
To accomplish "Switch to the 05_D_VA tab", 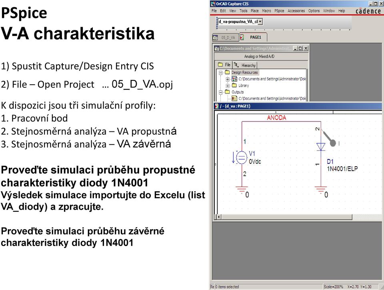I will click(225, 38).
